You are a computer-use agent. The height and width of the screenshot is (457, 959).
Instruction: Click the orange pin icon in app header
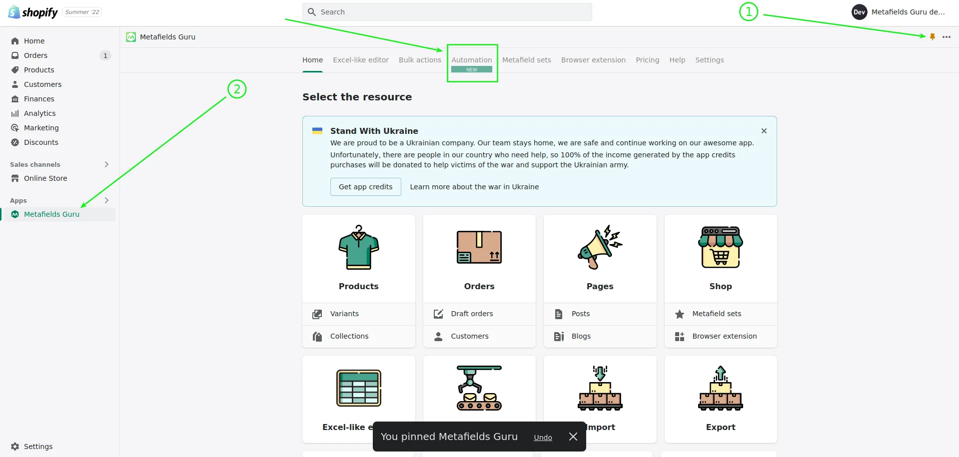click(933, 37)
